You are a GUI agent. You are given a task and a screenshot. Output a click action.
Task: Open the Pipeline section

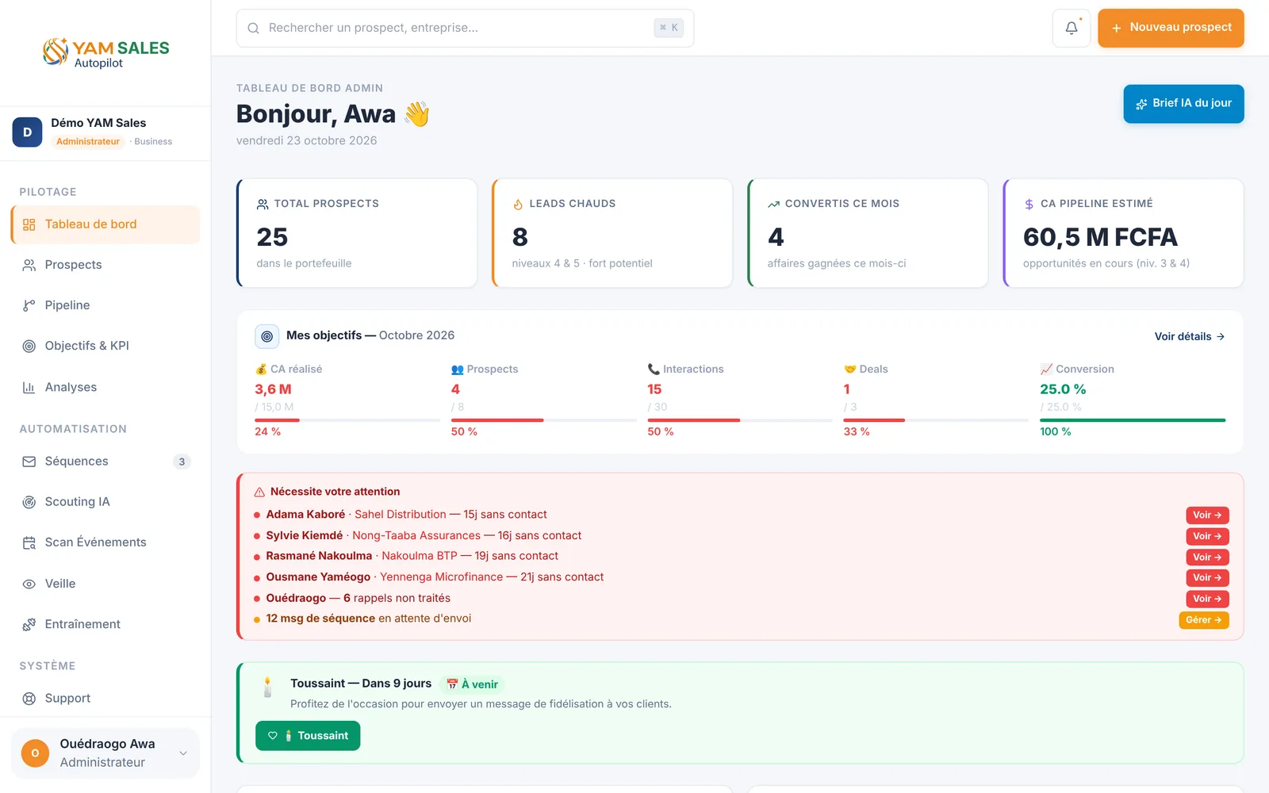click(105, 305)
